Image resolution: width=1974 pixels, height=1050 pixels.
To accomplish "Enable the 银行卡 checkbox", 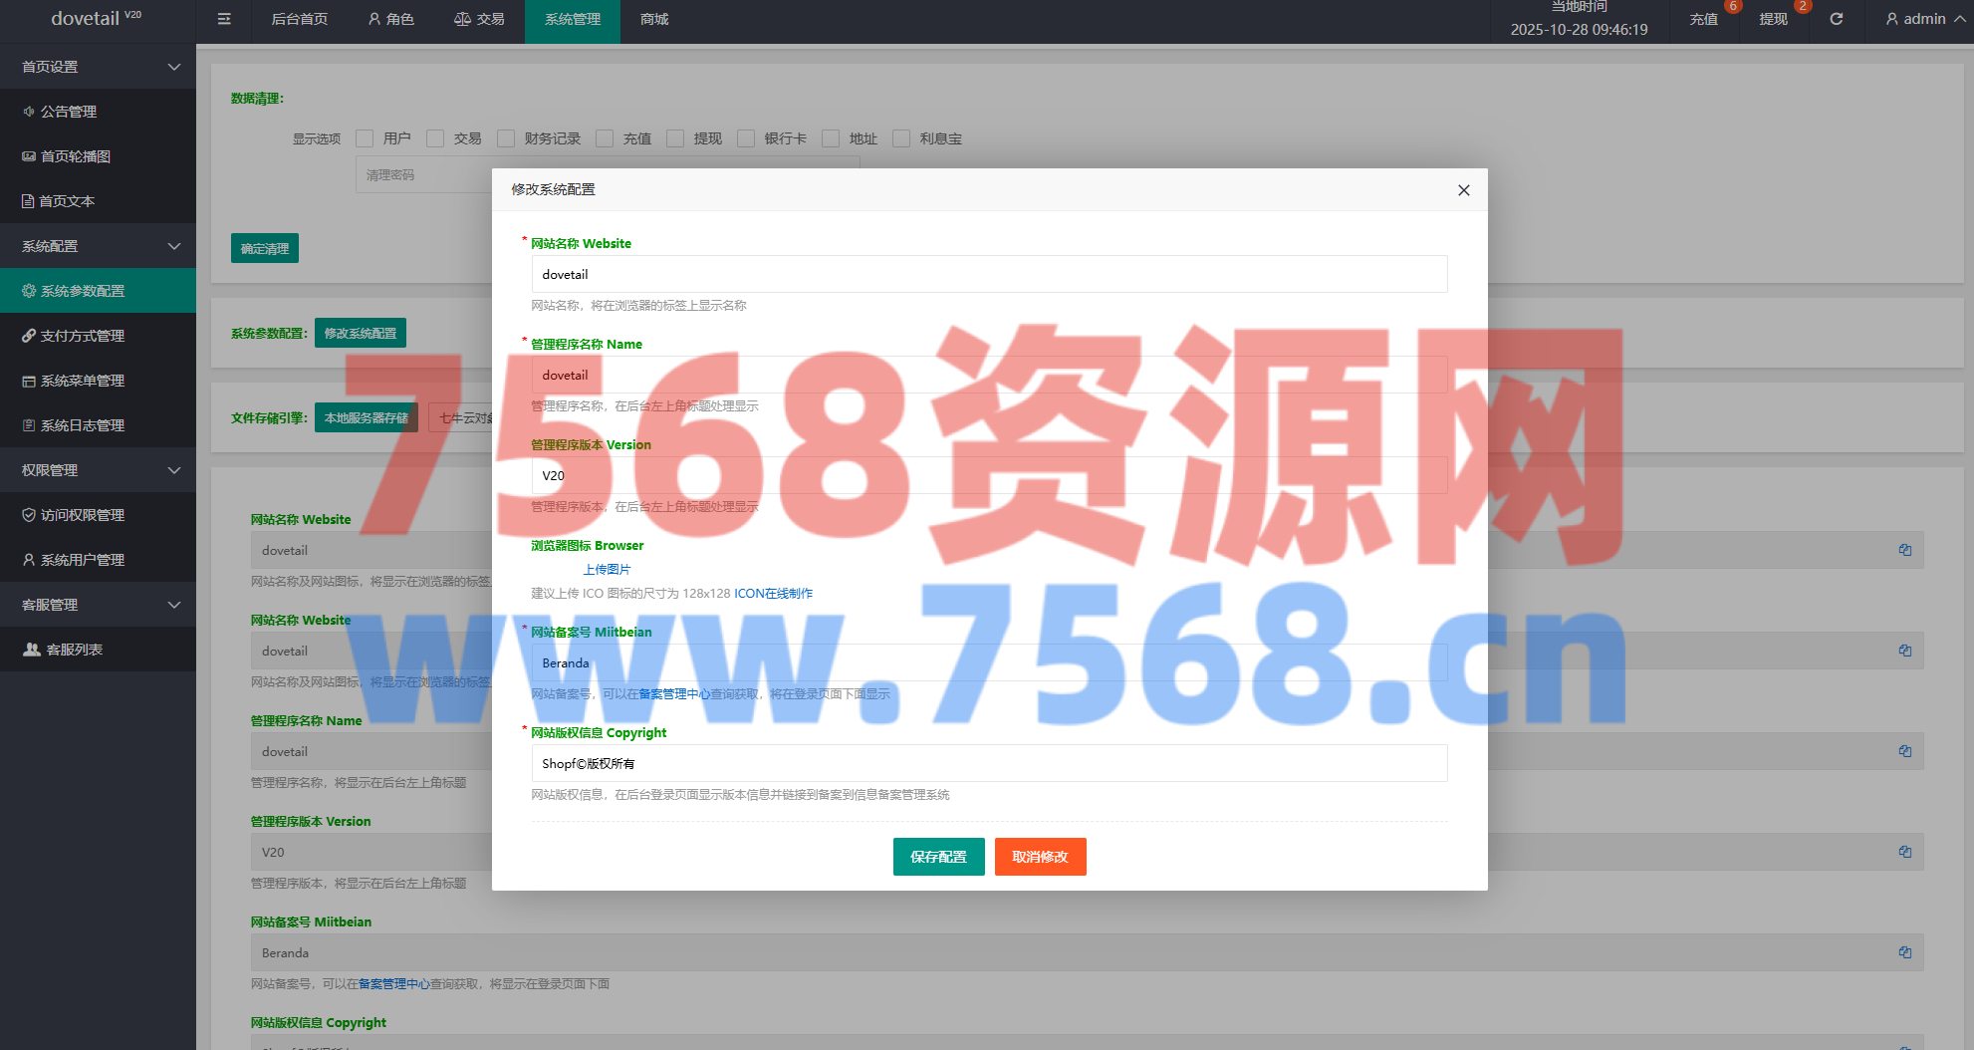I will (746, 138).
